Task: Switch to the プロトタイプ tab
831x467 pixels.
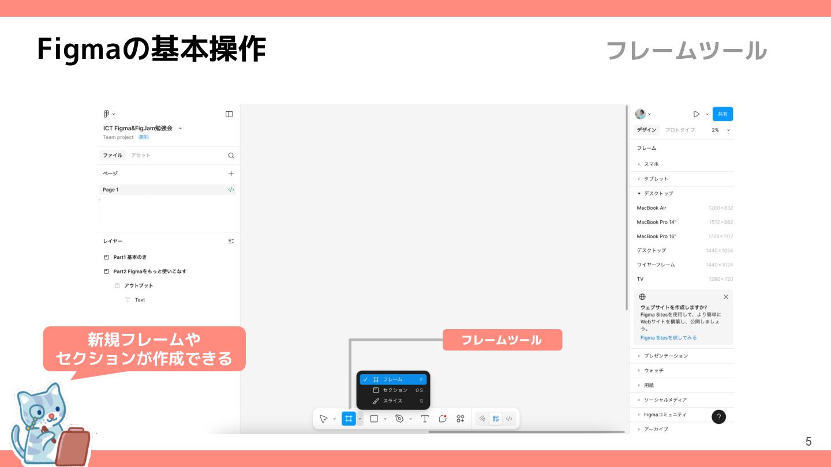Action: (680, 130)
